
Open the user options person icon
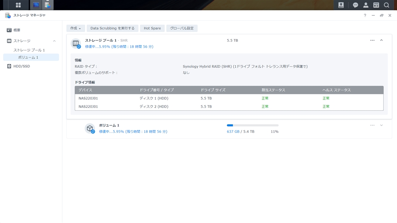[366, 5]
